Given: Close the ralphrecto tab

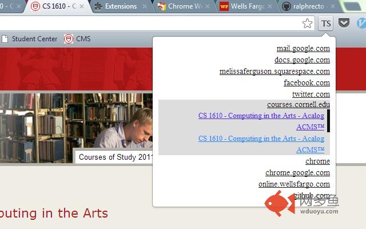Looking at the screenshot, I should click(x=333, y=6).
